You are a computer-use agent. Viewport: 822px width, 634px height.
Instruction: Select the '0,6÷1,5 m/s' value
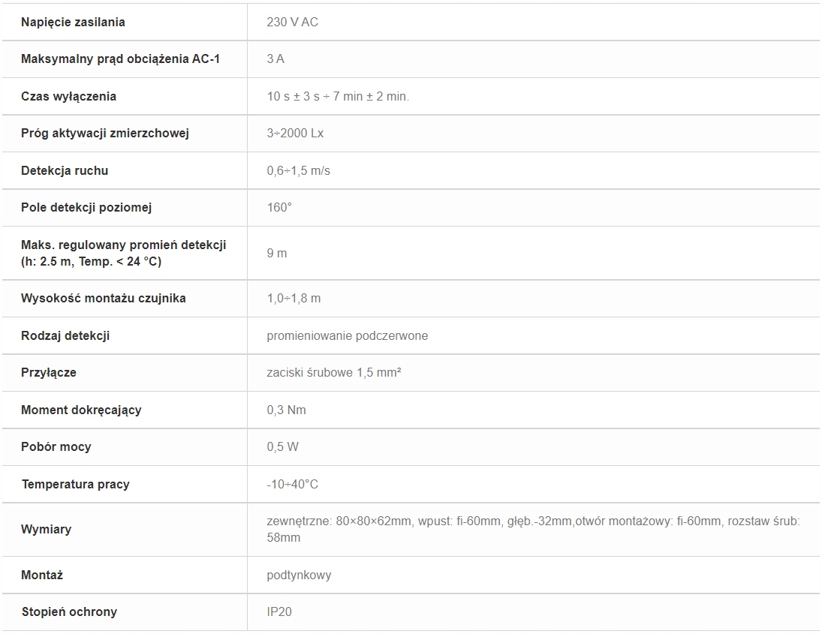click(298, 171)
